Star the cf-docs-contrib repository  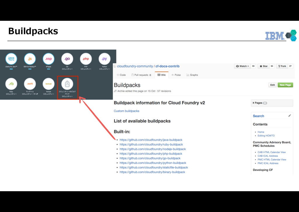click(x=264, y=66)
